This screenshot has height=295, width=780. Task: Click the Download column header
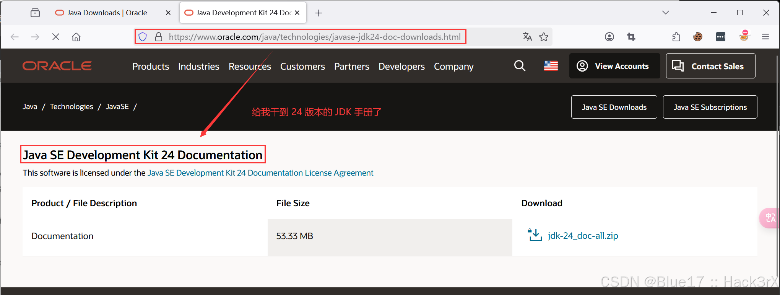(x=542, y=203)
